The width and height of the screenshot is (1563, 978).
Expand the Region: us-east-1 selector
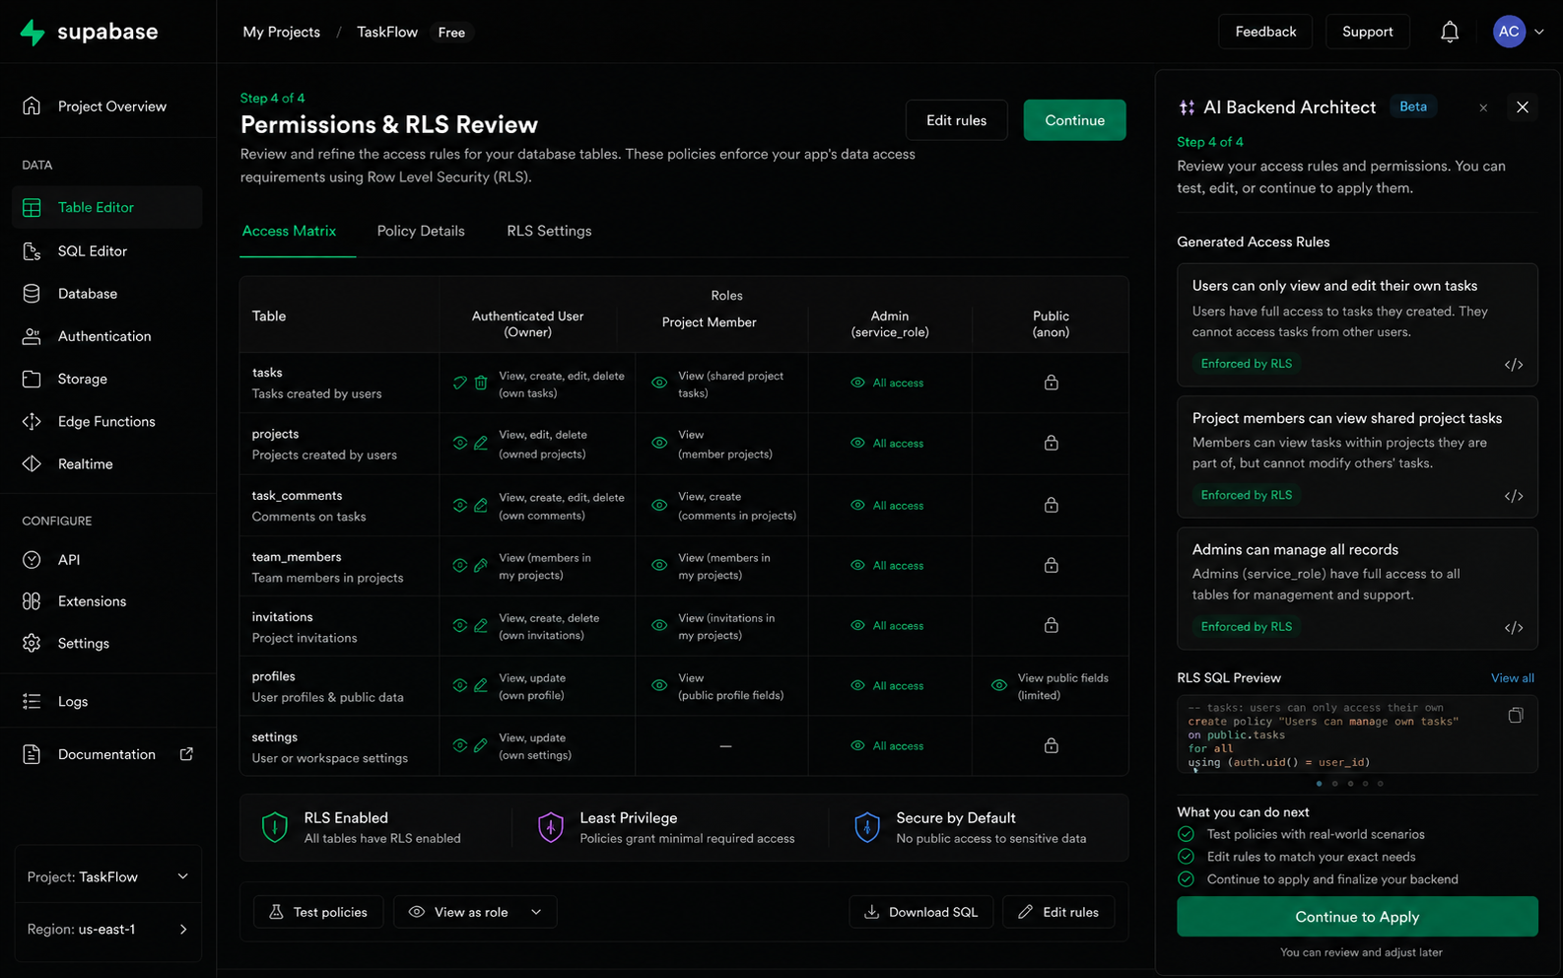click(x=108, y=929)
